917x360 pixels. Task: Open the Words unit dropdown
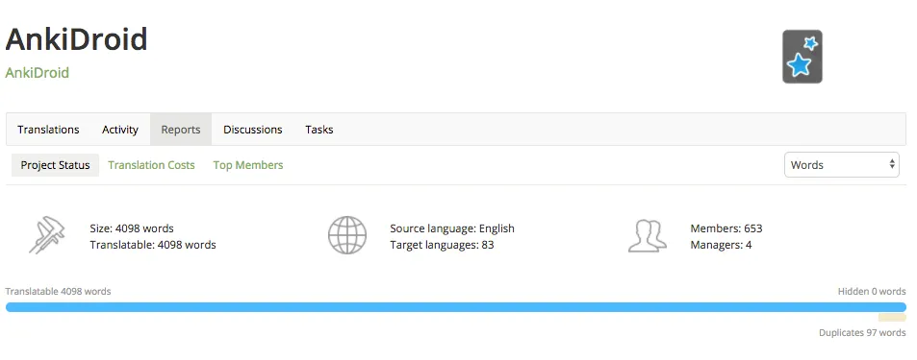pyautogui.click(x=842, y=165)
